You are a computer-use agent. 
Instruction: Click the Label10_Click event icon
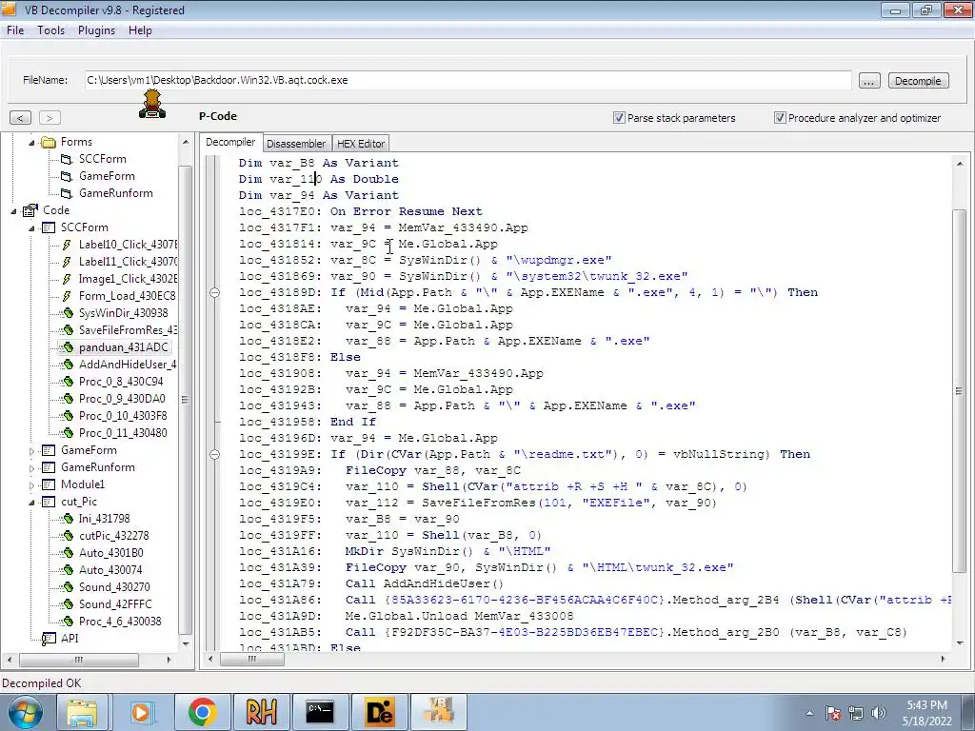tap(67, 245)
